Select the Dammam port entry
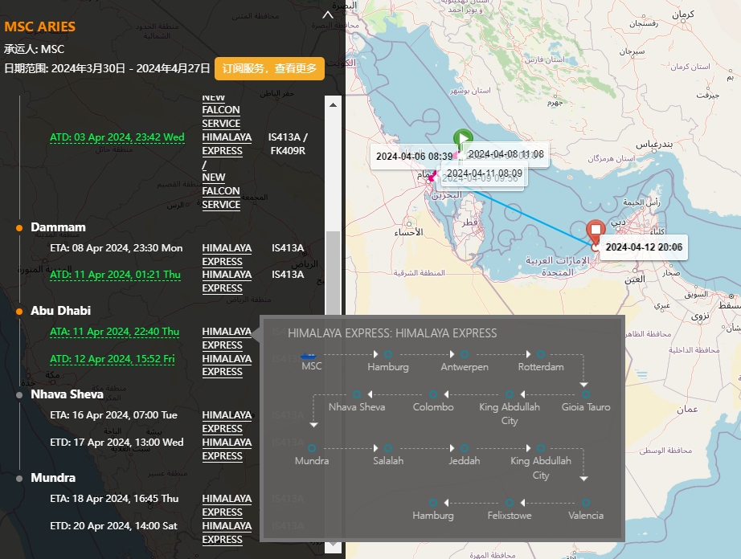 [x=58, y=227]
